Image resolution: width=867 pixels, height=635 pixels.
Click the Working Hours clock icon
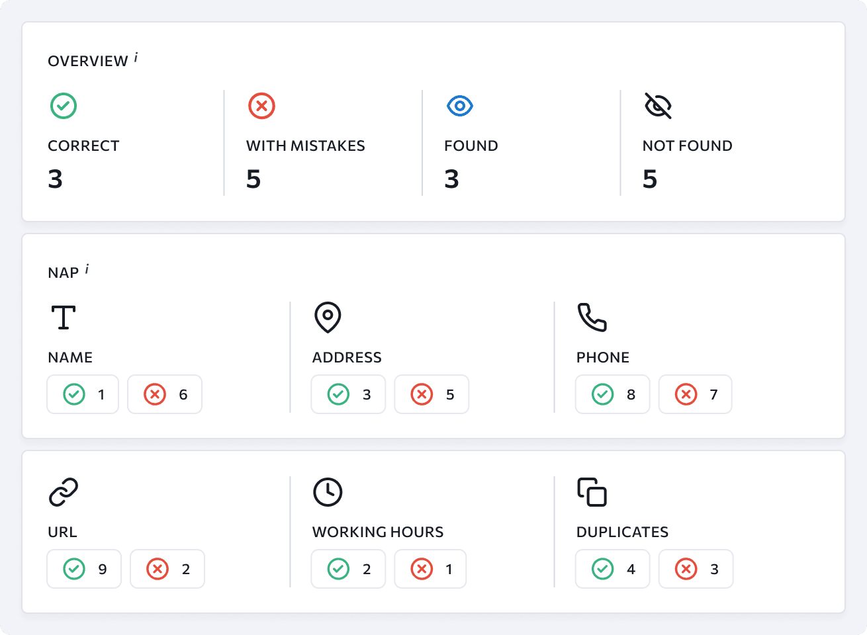click(328, 492)
